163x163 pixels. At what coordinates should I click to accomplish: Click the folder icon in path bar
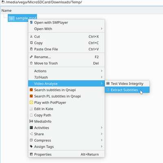3,2
